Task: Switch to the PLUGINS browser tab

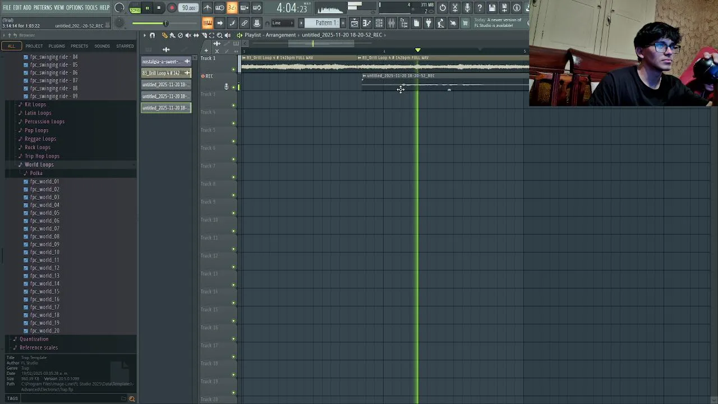Action: coord(57,46)
